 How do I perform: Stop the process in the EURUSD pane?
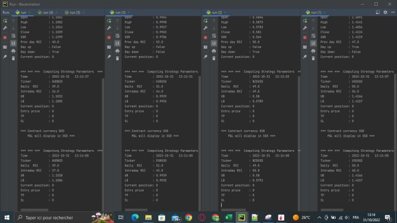tap(109, 37)
